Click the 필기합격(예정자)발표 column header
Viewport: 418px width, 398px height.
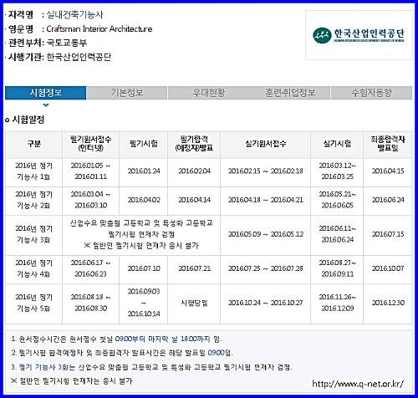194,144
